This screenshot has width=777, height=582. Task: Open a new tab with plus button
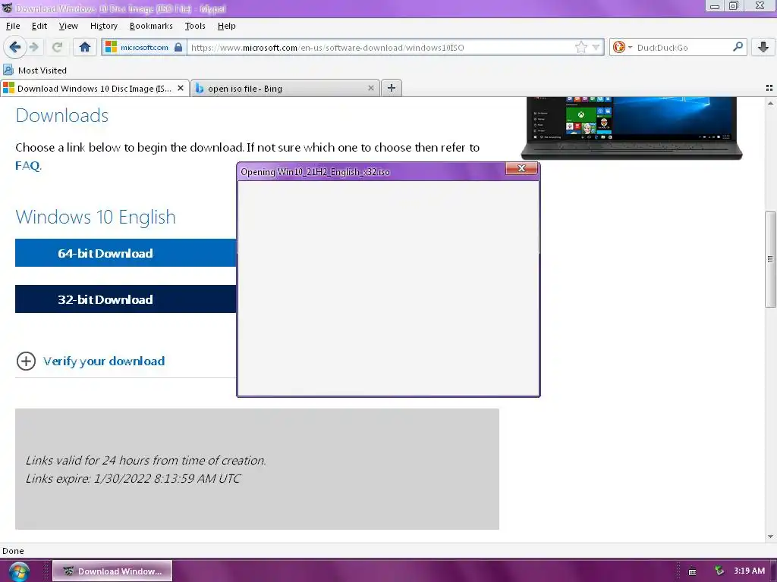[x=391, y=88]
